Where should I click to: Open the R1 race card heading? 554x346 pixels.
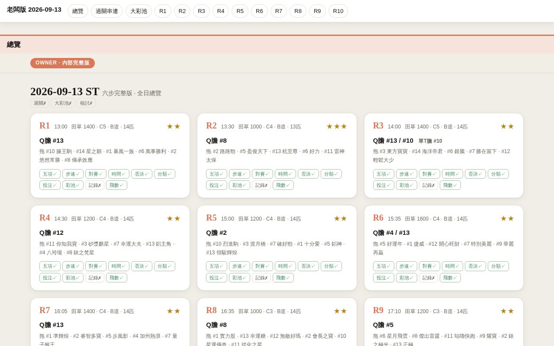45,126
